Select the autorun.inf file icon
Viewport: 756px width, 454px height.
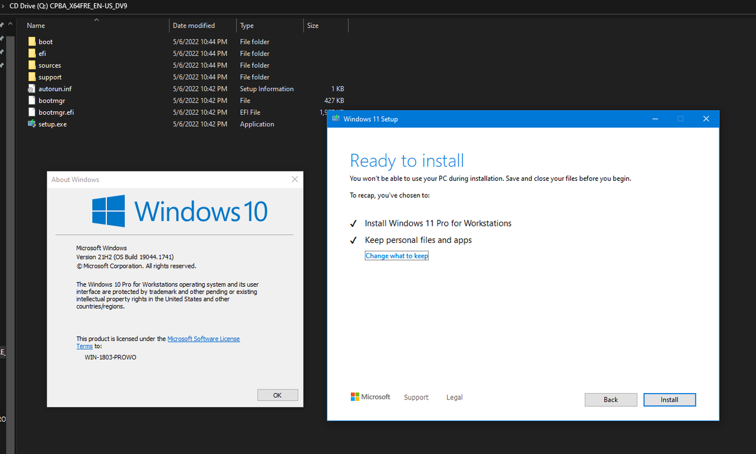[x=32, y=89]
